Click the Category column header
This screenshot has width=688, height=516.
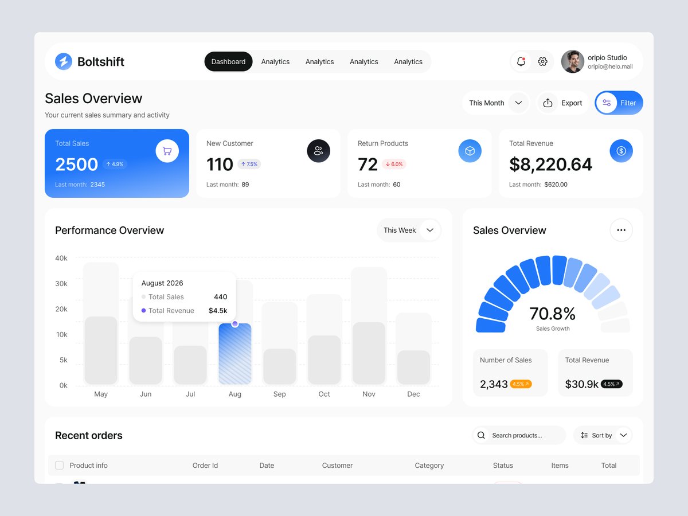pyautogui.click(x=429, y=466)
